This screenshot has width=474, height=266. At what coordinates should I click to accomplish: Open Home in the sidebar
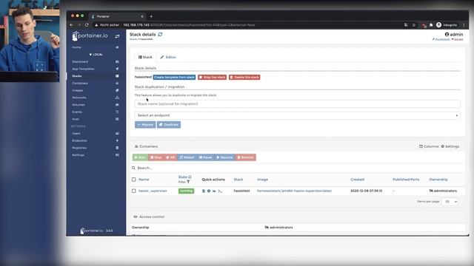pos(76,47)
